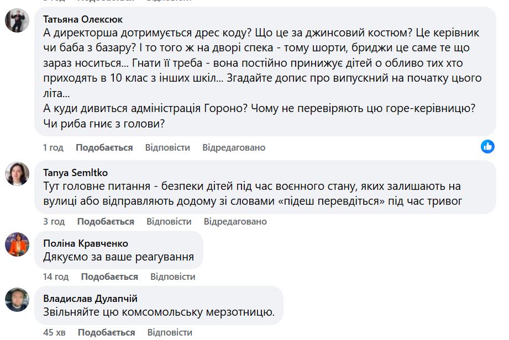
Task: Click the '14 год' comment timestamp
Action: (56, 277)
